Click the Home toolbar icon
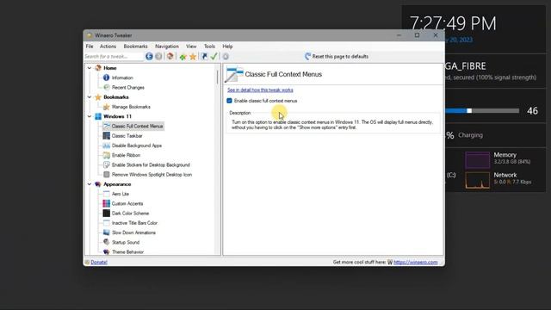The image size is (551, 310). pos(170,56)
